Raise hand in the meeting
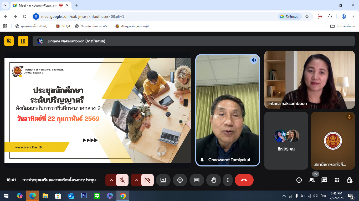 click(213, 180)
